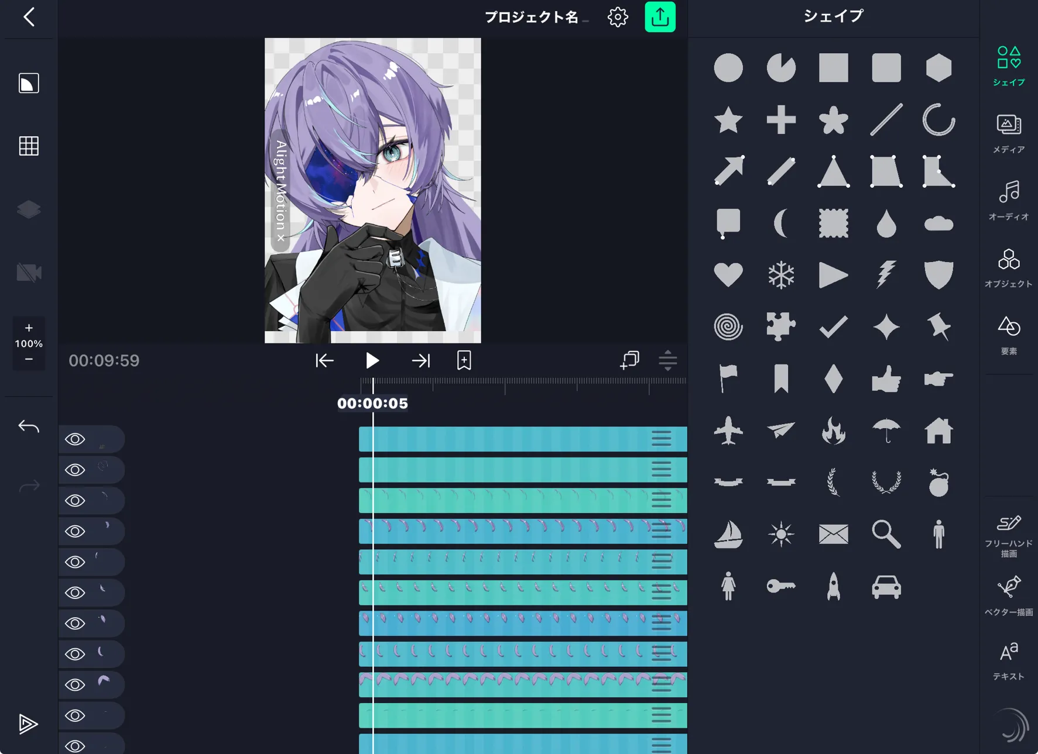Insert the shield shape

click(x=939, y=274)
